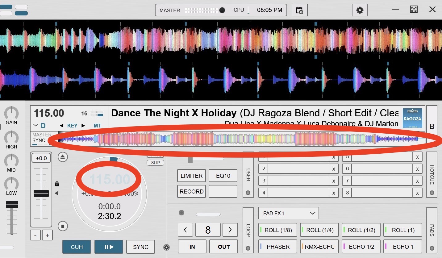
Task: Click the CUH cue button
Action: coord(77,247)
